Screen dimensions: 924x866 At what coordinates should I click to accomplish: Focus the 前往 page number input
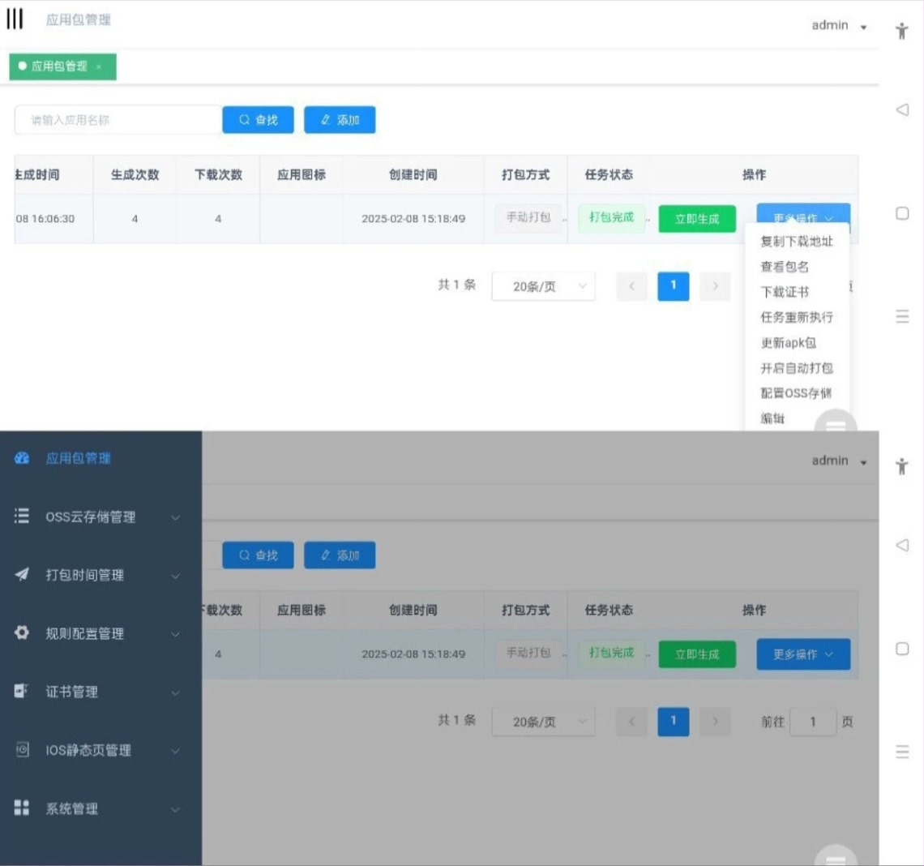click(x=813, y=722)
